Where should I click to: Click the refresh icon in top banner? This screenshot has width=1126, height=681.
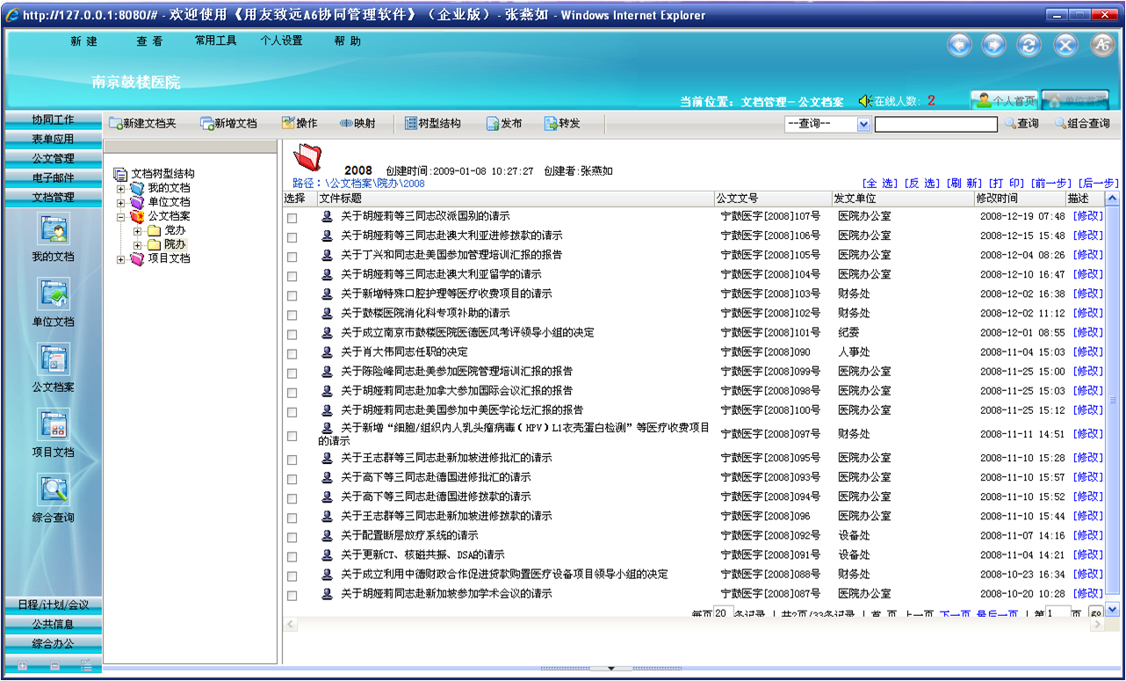[x=1029, y=46]
